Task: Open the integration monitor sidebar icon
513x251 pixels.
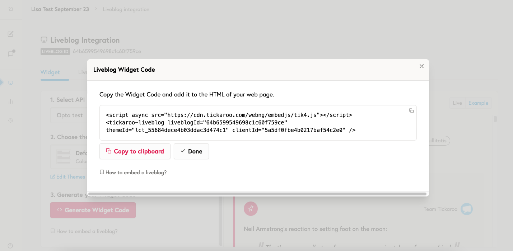Action: point(11,83)
